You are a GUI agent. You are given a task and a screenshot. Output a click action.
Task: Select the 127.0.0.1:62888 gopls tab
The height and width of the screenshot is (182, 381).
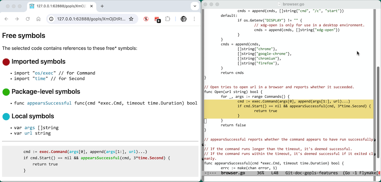(60, 6)
